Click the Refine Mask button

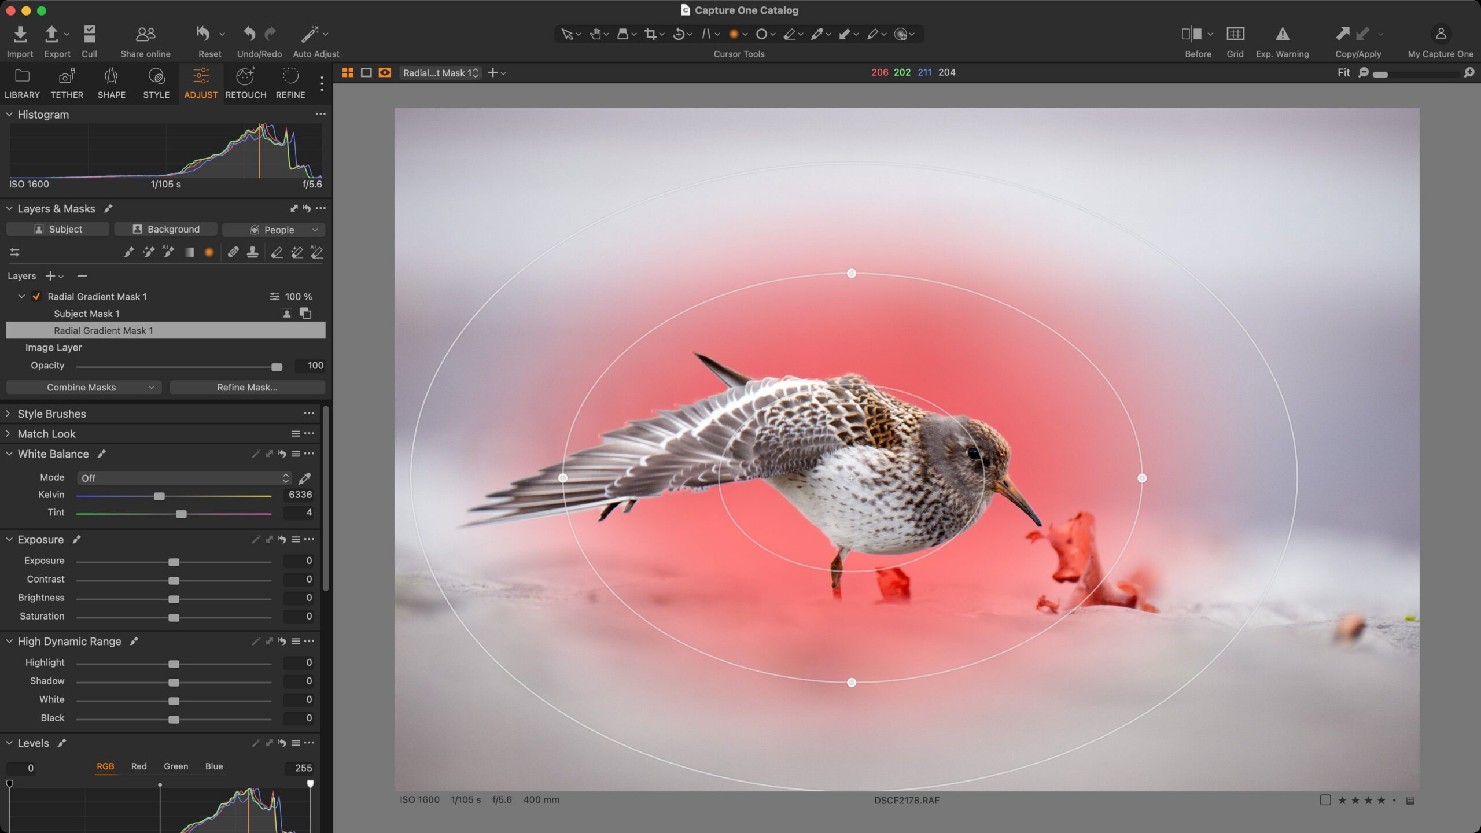(x=247, y=387)
